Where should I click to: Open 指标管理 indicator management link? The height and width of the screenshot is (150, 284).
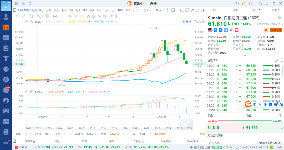160,134
